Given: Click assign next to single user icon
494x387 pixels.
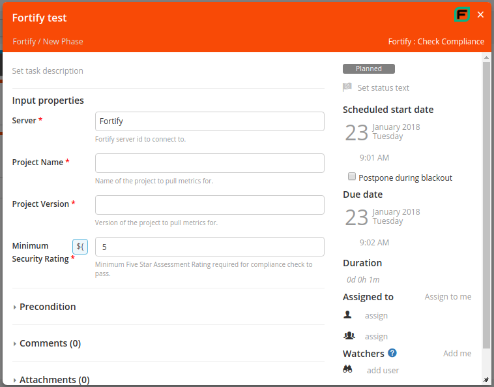Looking at the screenshot, I should (x=376, y=316).
